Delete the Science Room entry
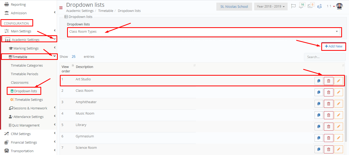Screen dimensions: 349x155 [329, 149]
